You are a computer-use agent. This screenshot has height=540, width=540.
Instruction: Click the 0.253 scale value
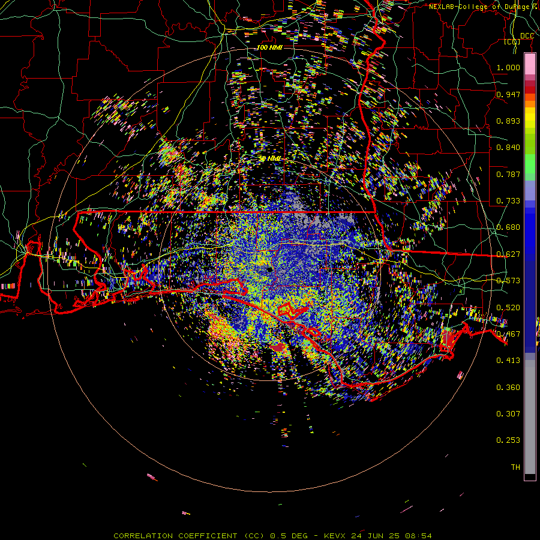tap(508, 440)
